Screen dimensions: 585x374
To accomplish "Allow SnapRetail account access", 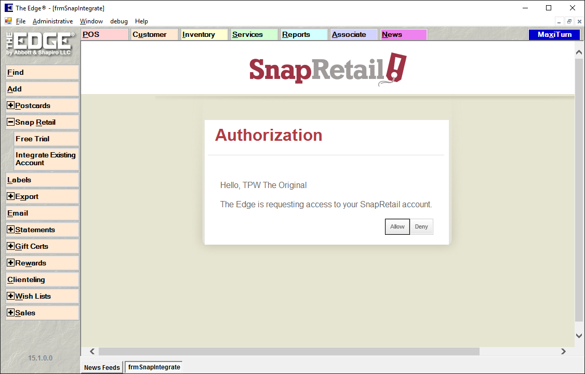I will (397, 226).
